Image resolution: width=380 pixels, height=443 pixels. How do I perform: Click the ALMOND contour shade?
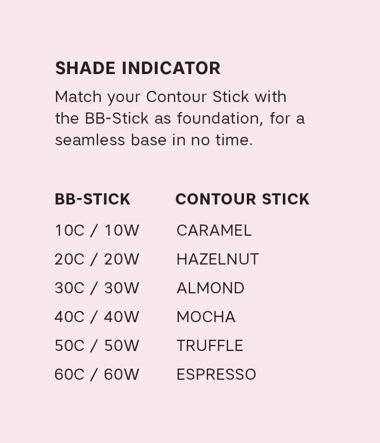pyautogui.click(x=210, y=288)
